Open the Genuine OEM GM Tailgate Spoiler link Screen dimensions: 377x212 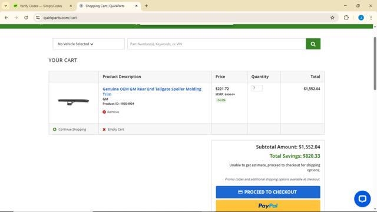(152, 92)
